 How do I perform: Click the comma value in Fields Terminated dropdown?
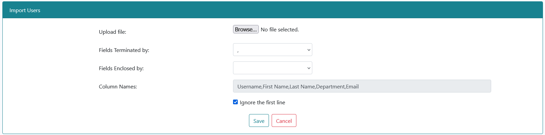pyautogui.click(x=238, y=51)
